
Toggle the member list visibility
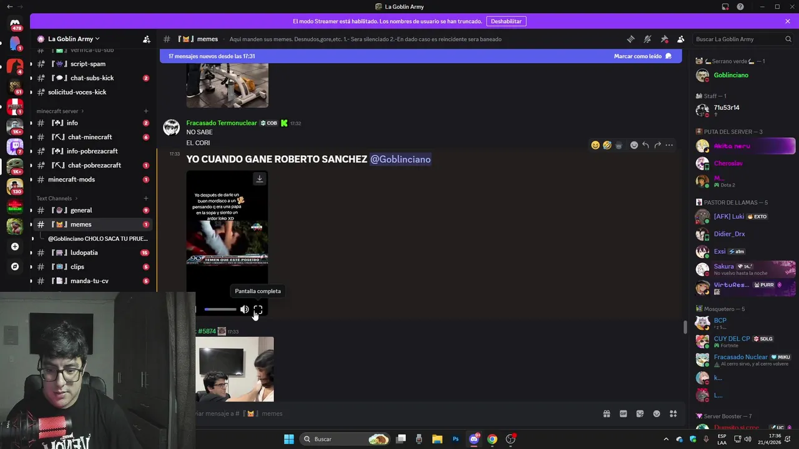tap(681, 39)
